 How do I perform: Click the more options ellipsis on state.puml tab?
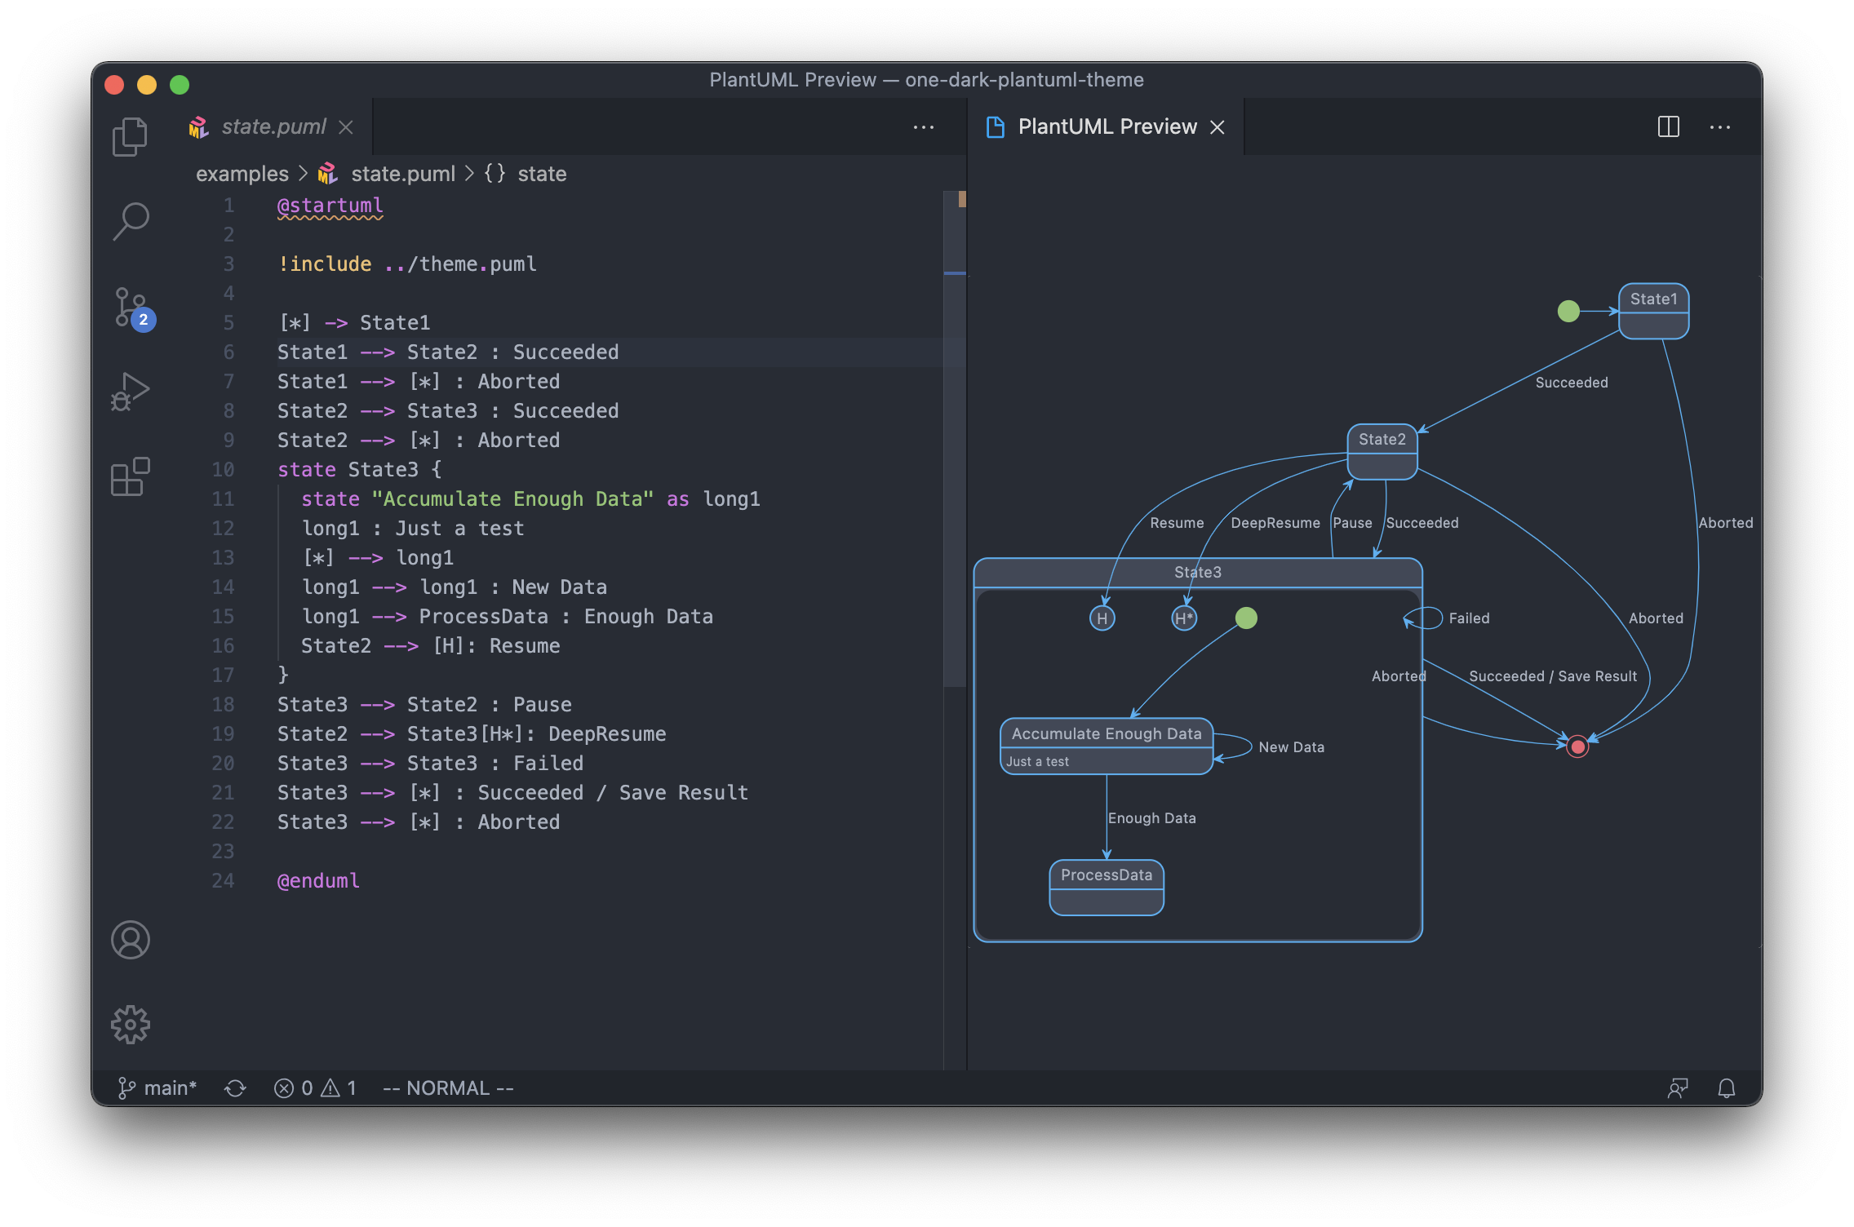point(925,127)
